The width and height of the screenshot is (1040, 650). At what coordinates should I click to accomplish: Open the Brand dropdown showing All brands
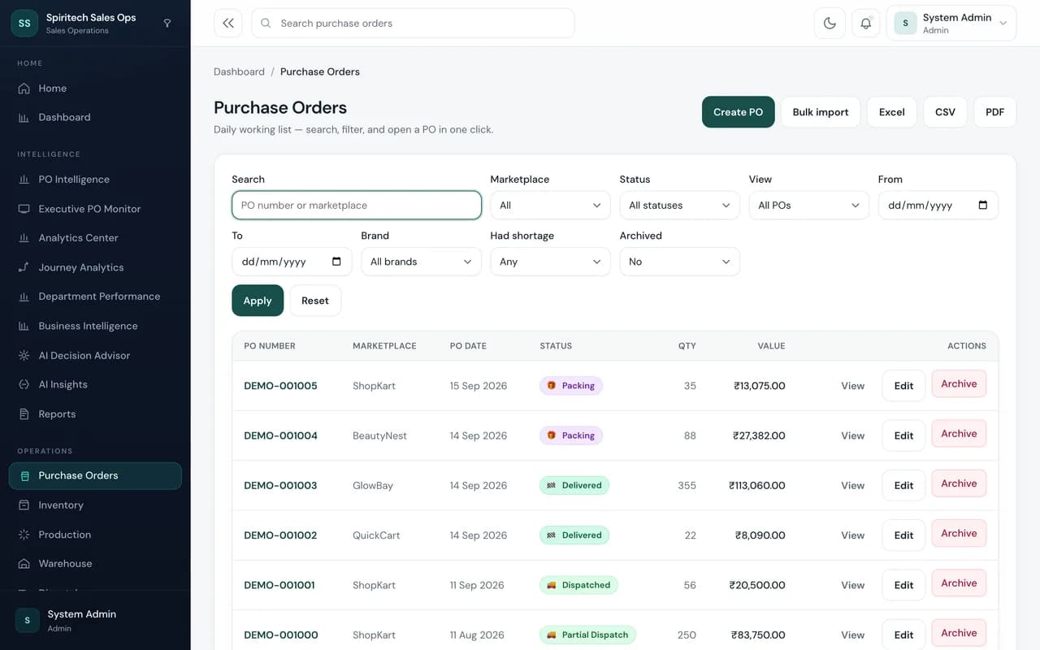421,262
